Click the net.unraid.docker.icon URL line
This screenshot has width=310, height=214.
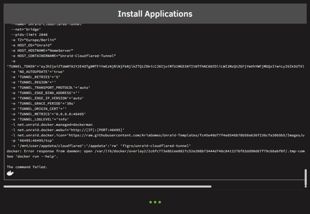click(x=158, y=135)
